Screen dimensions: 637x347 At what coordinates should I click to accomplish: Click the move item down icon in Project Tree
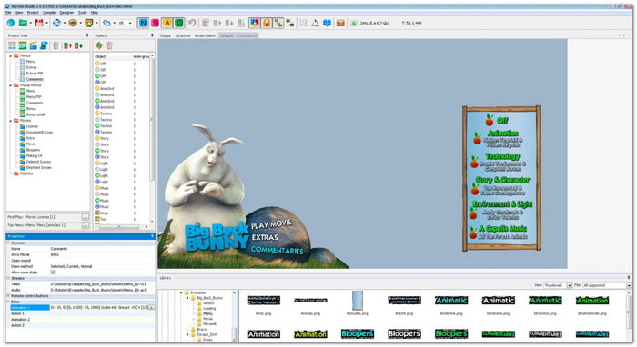(78, 45)
